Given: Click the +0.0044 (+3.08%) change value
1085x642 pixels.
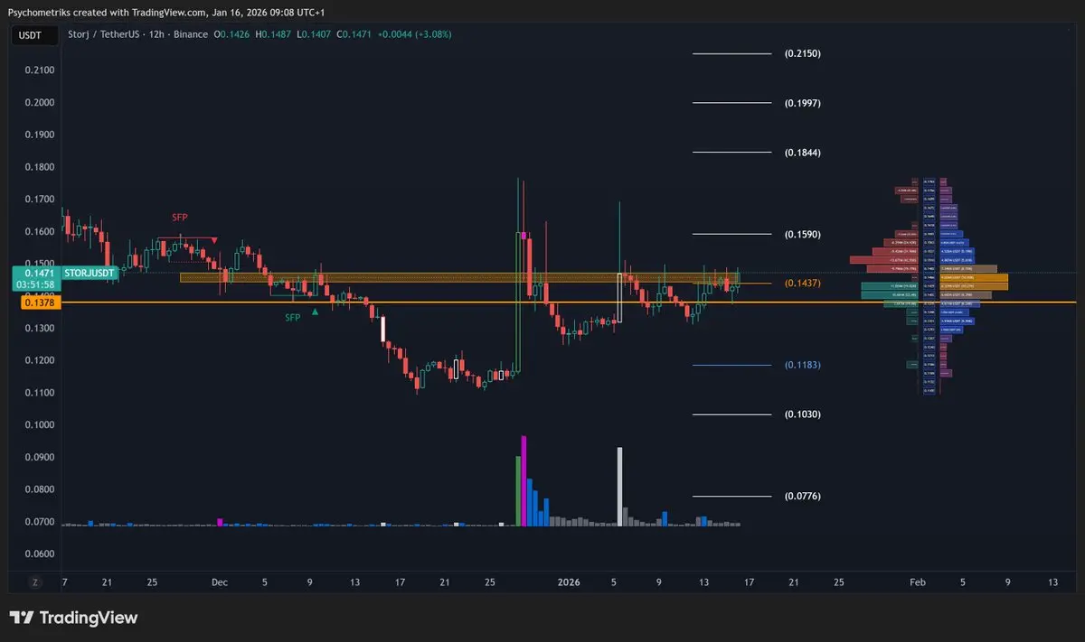Looking at the screenshot, I should (x=414, y=34).
